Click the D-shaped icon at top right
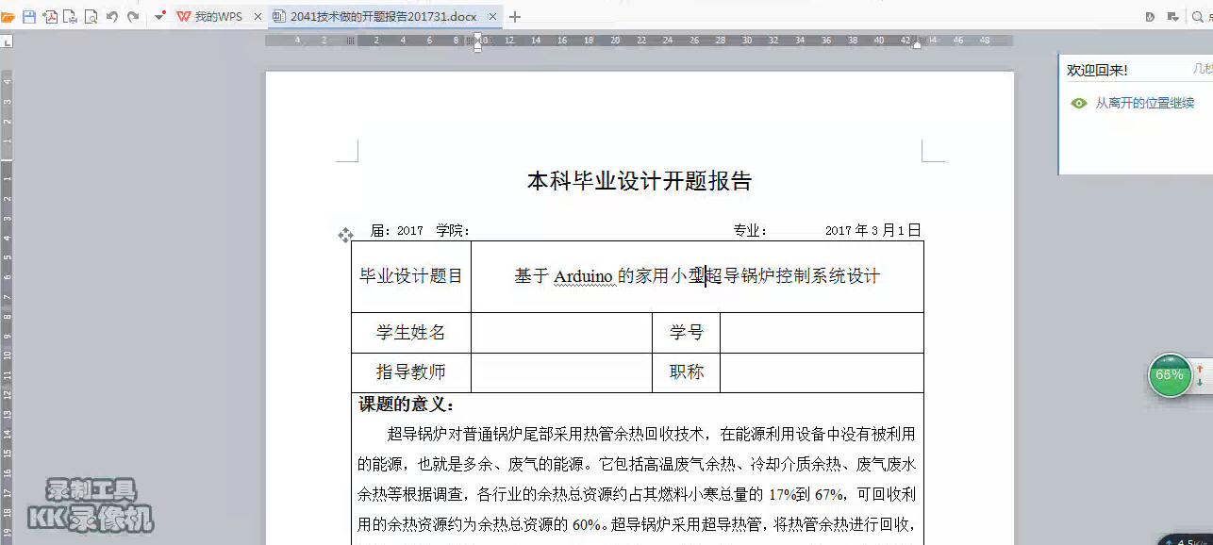 (1150, 17)
